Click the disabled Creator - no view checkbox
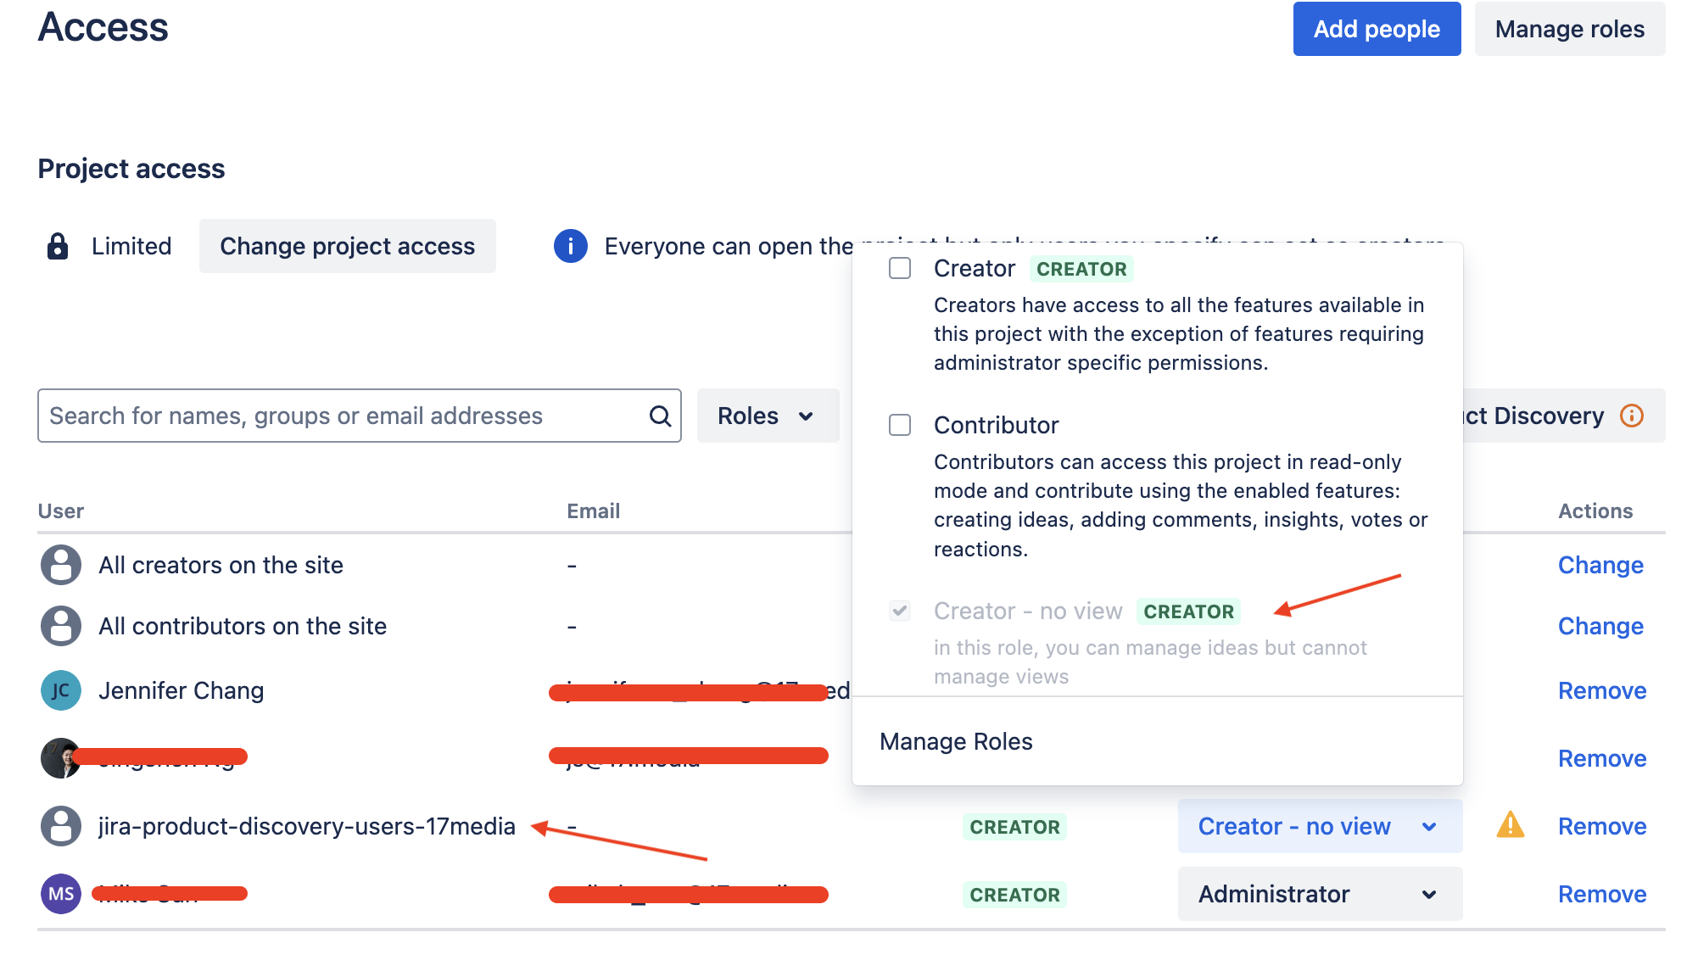This screenshot has width=1698, height=977. point(899,611)
